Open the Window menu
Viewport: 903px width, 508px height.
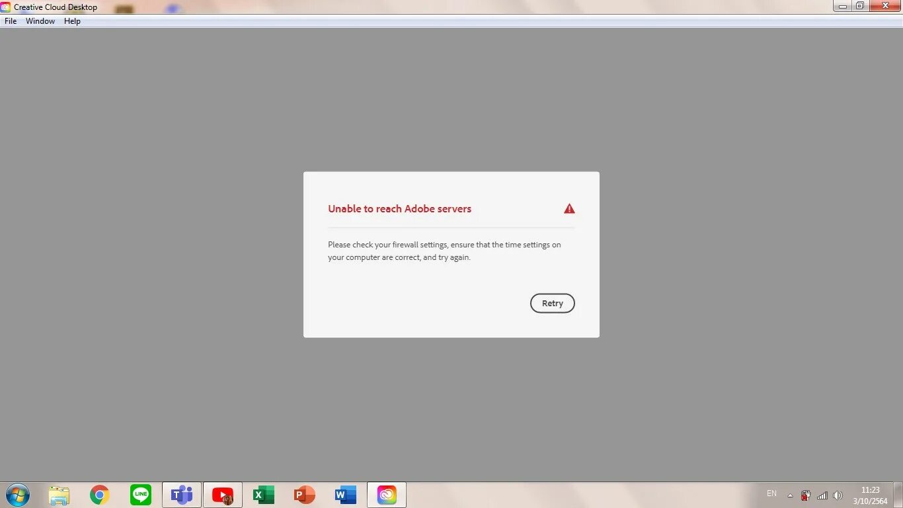tap(40, 21)
